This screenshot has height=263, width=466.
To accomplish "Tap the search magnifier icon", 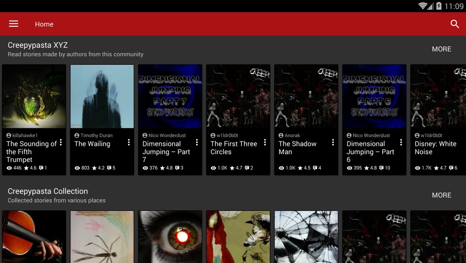I will (x=455, y=24).
